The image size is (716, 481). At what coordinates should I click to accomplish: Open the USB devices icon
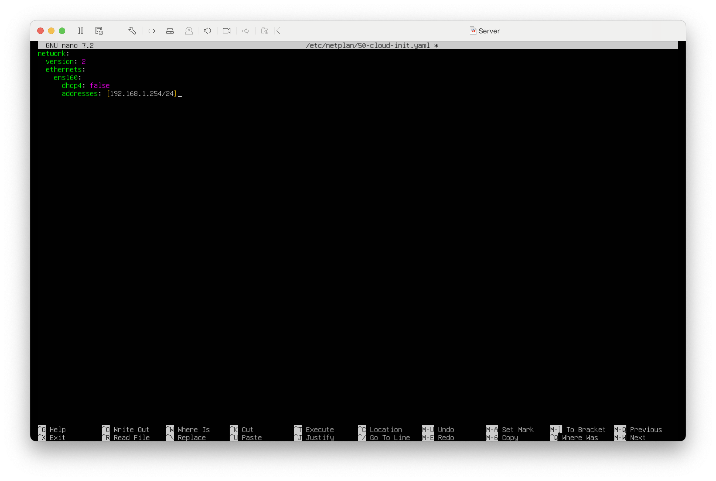246,31
